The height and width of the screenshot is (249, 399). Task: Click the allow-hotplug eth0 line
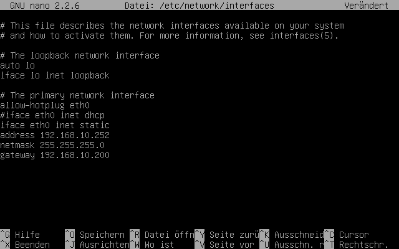(45, 105)
